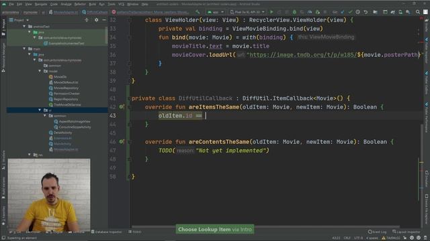Click the gear settings icon in Project panel
430x241 pixels.
click(x=96, y=20)
